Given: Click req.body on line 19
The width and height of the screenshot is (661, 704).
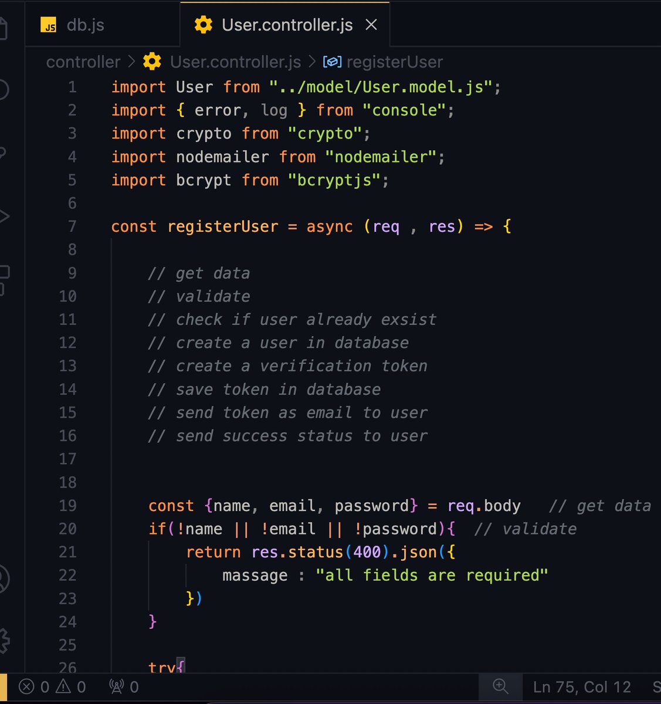Looking at the screenshot, I should coord(484,506).
